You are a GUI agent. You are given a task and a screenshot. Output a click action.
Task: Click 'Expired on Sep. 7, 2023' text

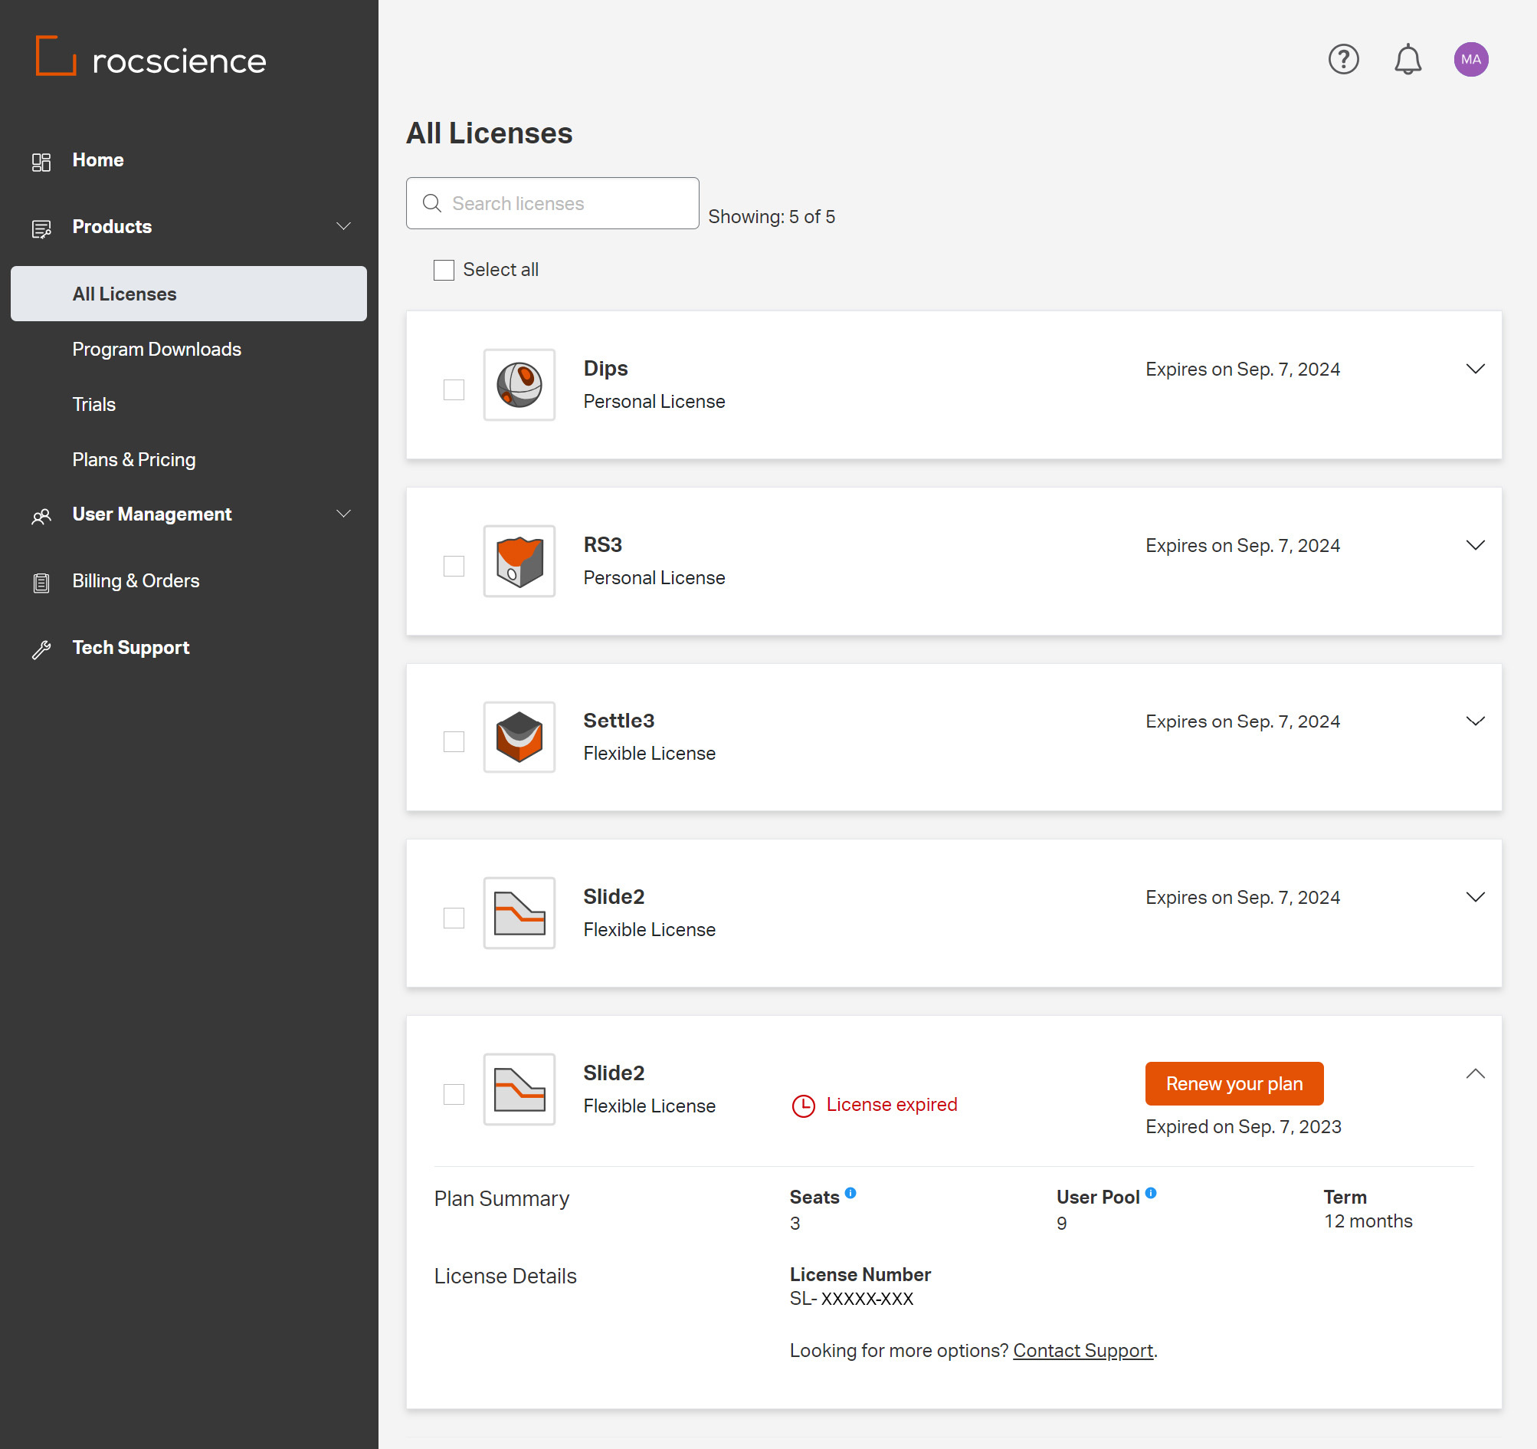coord(1244,1127)
